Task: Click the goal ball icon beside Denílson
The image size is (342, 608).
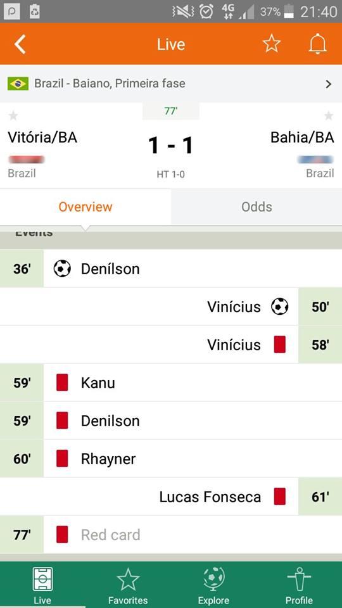Action: pos(62,269)
